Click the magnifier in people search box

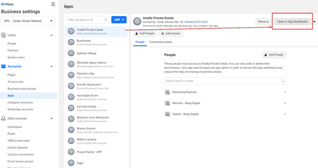coord(283,81)
